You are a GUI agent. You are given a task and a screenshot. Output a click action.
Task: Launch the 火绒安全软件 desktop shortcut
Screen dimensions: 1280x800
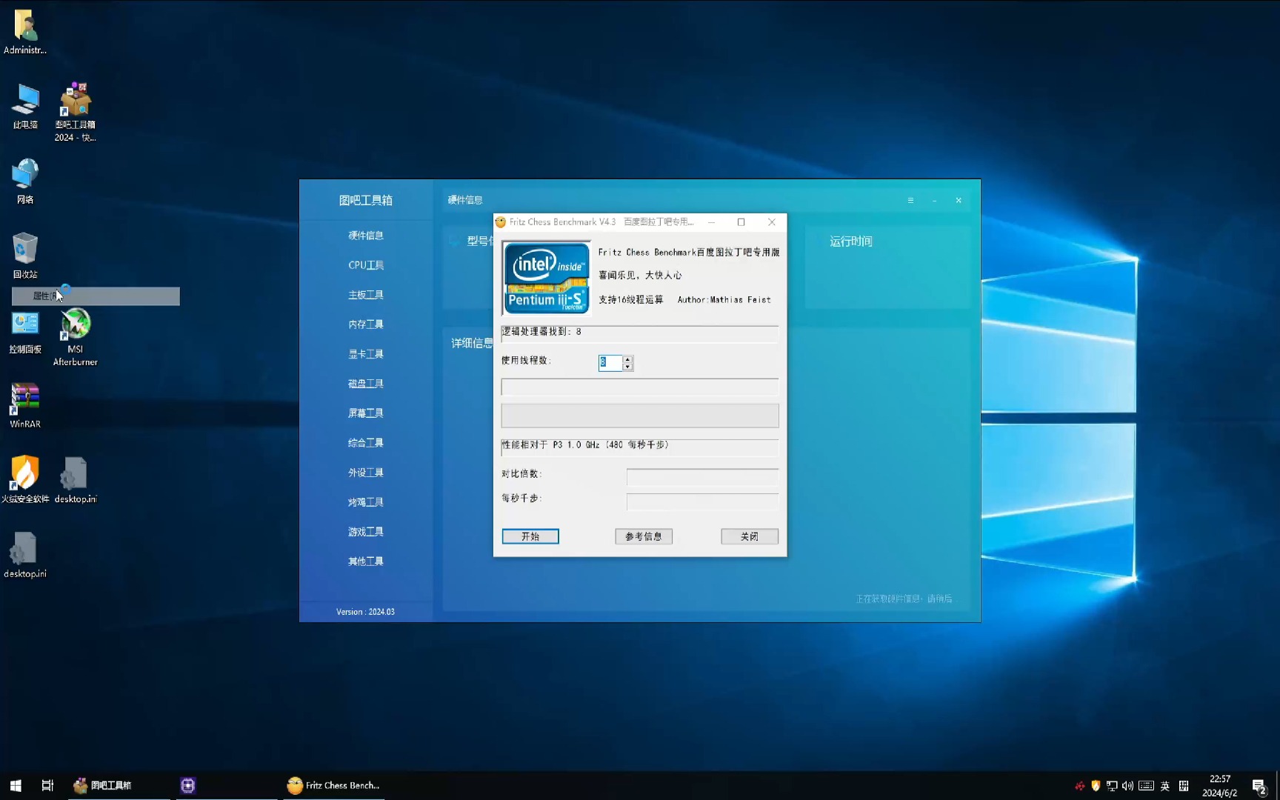coord(25,479)
